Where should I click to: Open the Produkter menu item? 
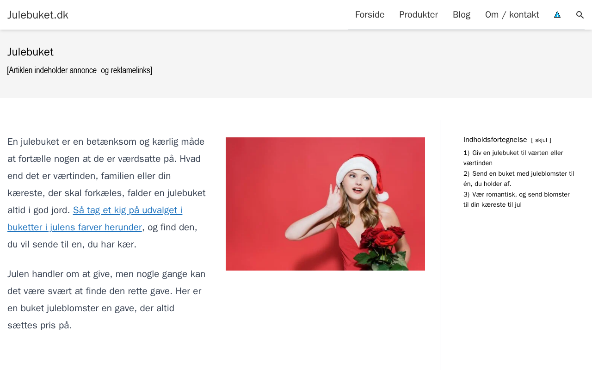(418, 15)
